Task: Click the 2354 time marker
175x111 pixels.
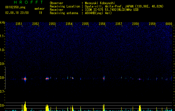Action: pyautogui.click(x=69, y=24)
